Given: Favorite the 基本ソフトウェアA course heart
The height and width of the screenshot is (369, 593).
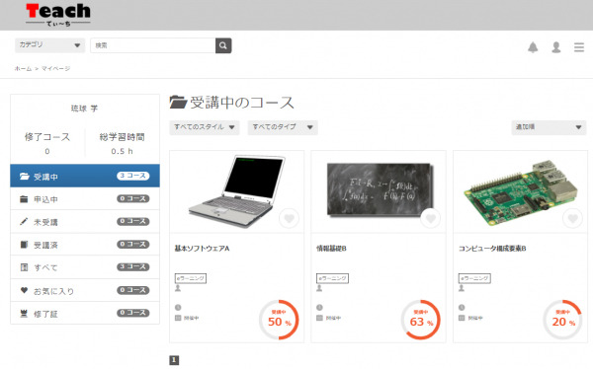Looking at the screenshot, I should click(x=290, y=218).
